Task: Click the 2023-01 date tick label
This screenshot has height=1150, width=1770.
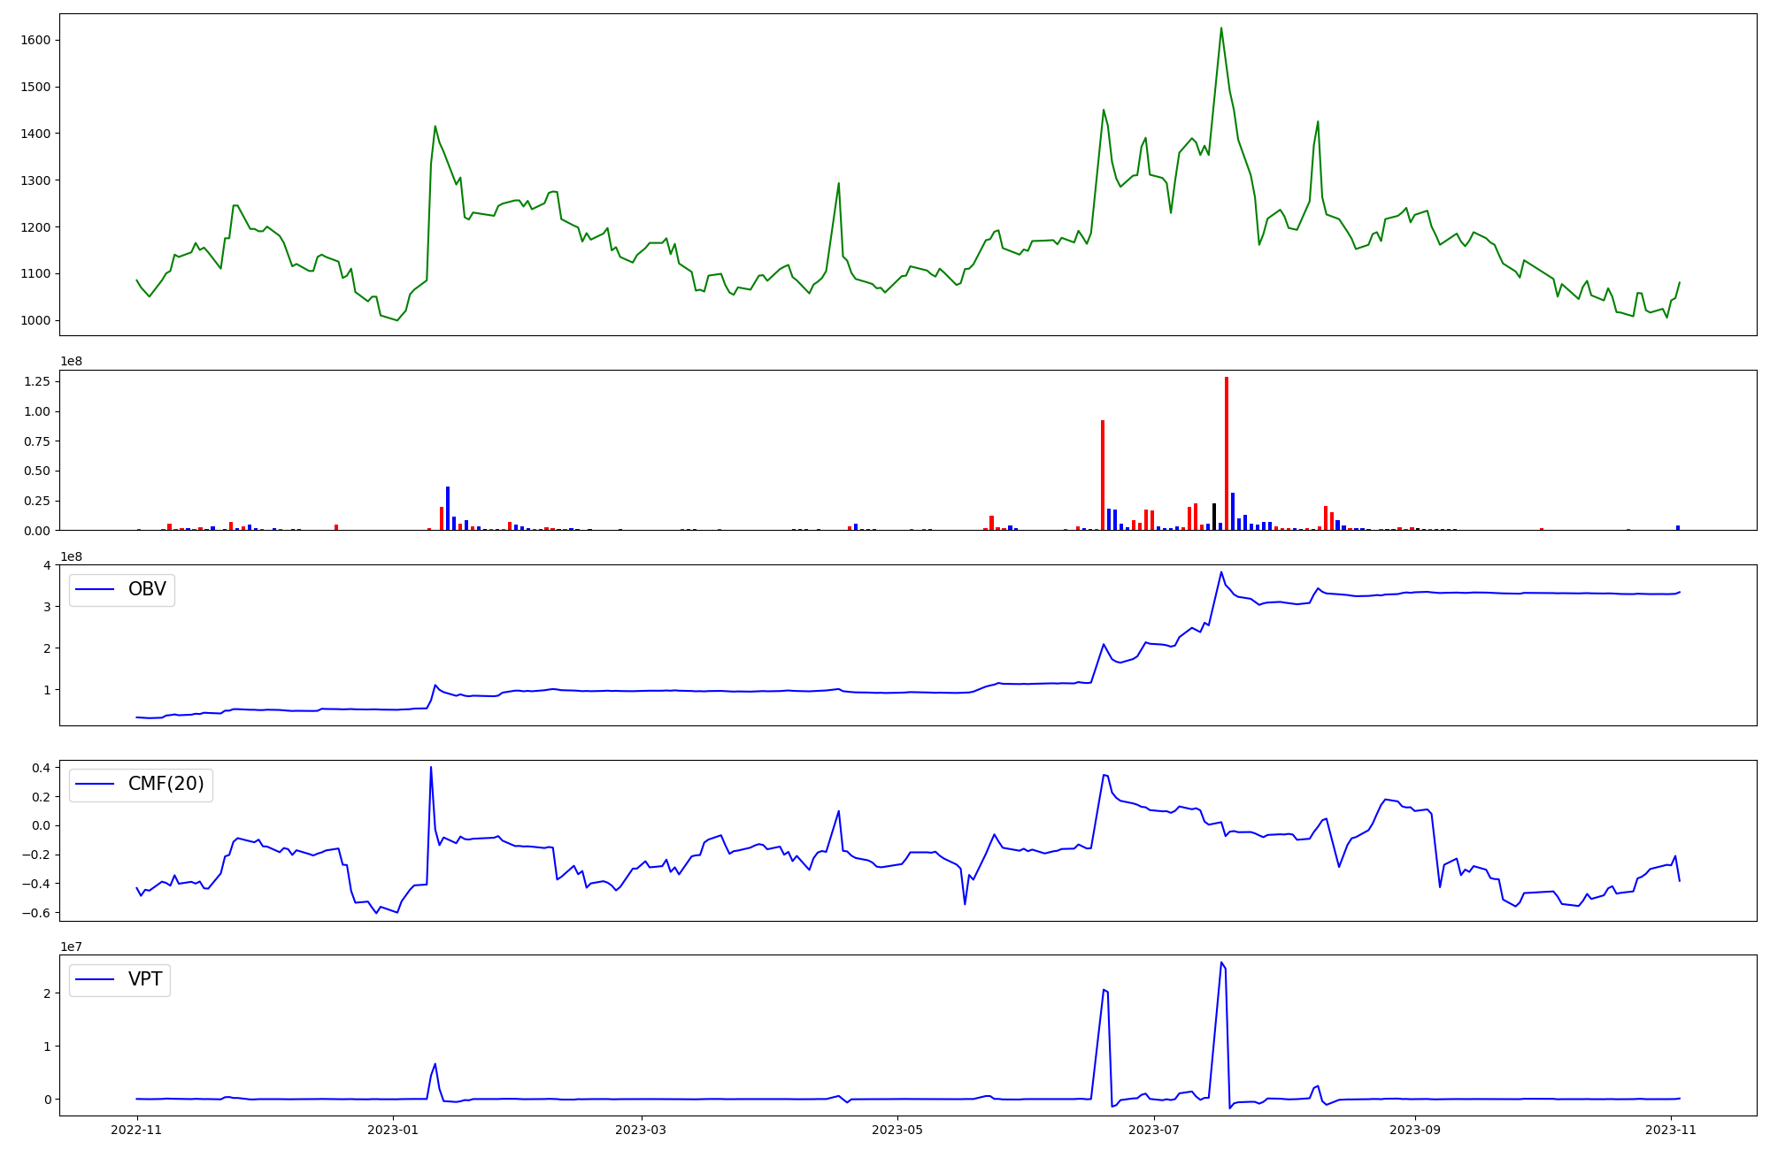Action: coord(393,1130)
